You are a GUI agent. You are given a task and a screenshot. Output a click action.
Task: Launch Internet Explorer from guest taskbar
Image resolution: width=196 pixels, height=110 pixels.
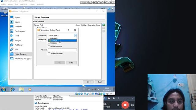pos(13,90)
